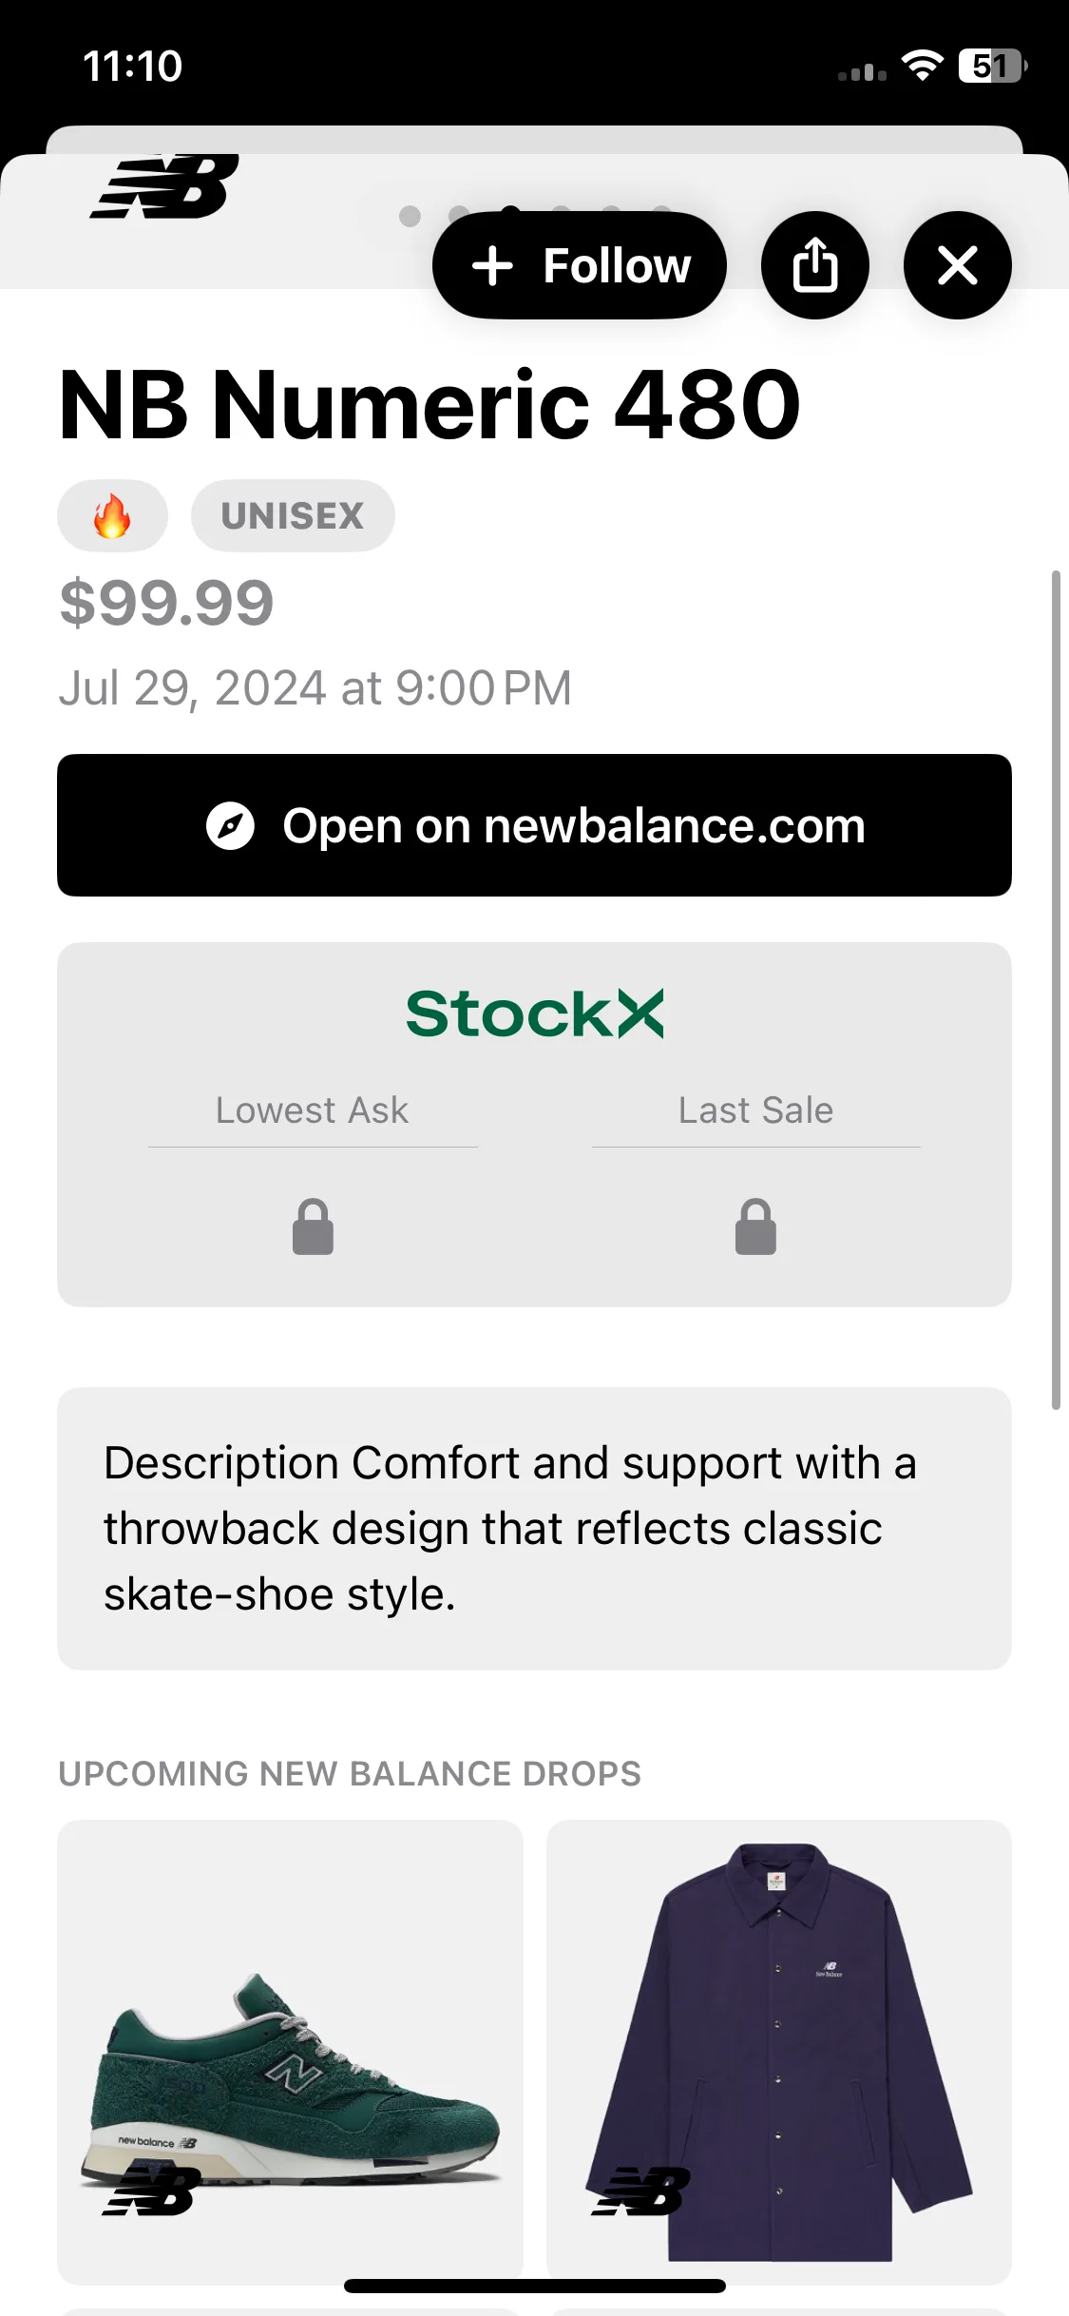The width and height of the screenshot is (1069, 2316).
Task: Select the first image page dot
Action: (410, 217)
